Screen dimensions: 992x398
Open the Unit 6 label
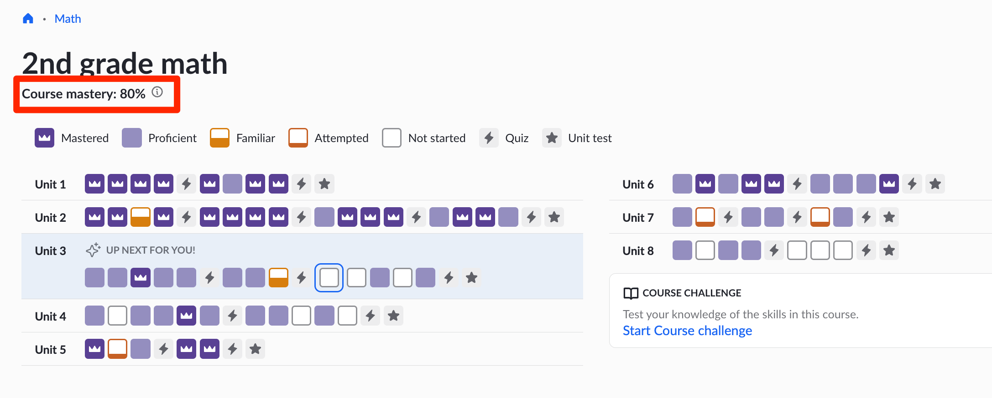coord(638,184)
